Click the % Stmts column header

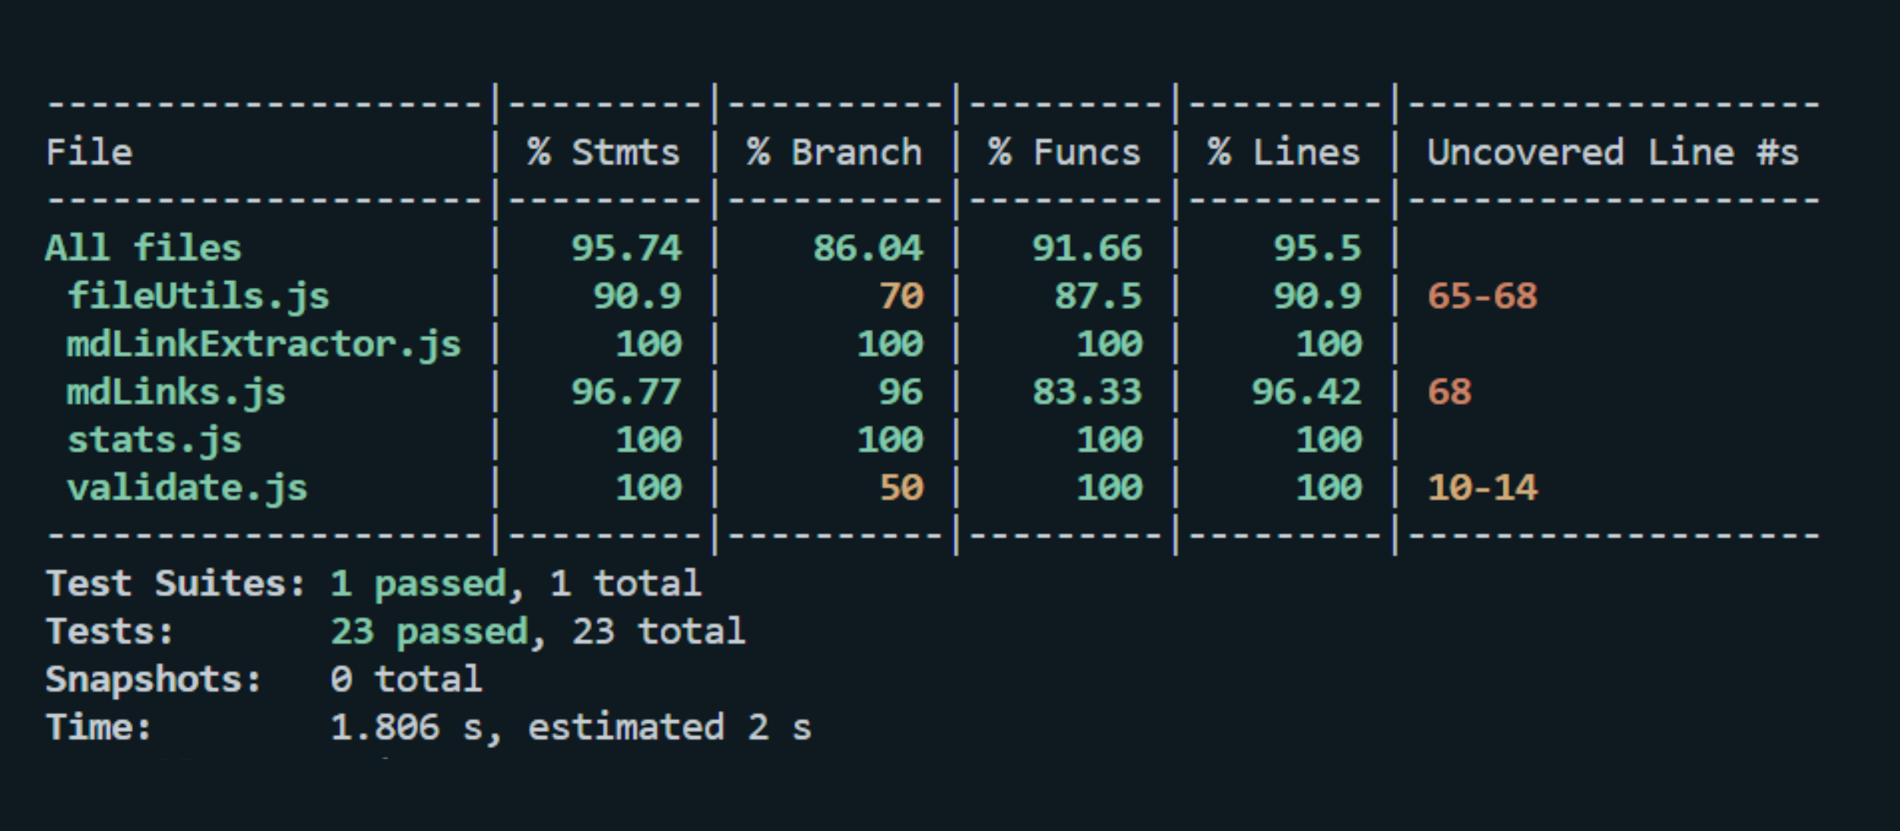point(604,151)
